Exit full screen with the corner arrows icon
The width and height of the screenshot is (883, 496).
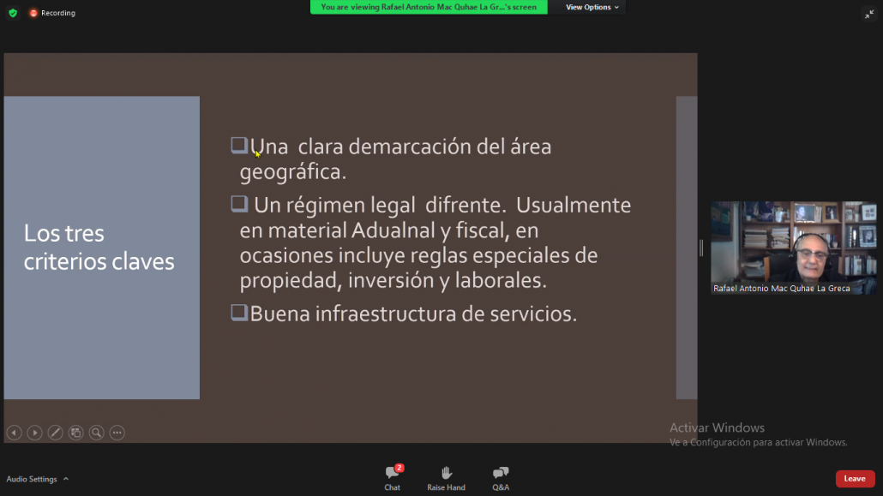[x=869, y=14]
